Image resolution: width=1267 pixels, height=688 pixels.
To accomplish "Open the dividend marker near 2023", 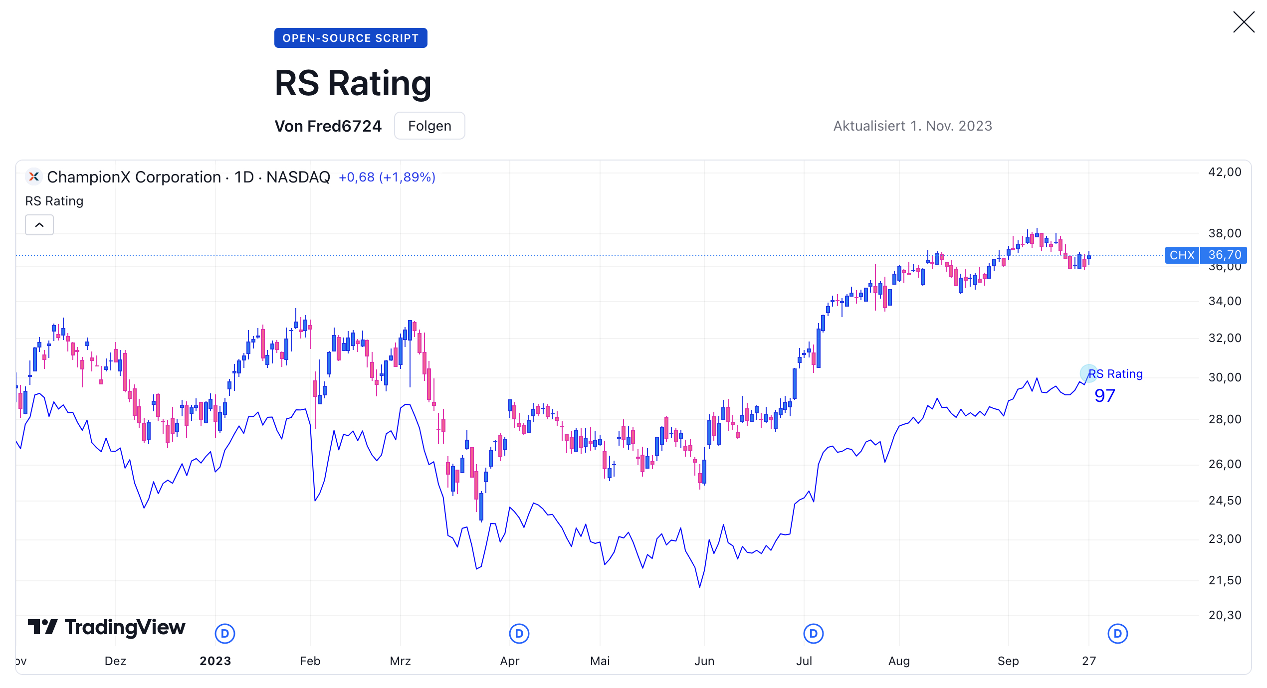I will coord(225,634).
